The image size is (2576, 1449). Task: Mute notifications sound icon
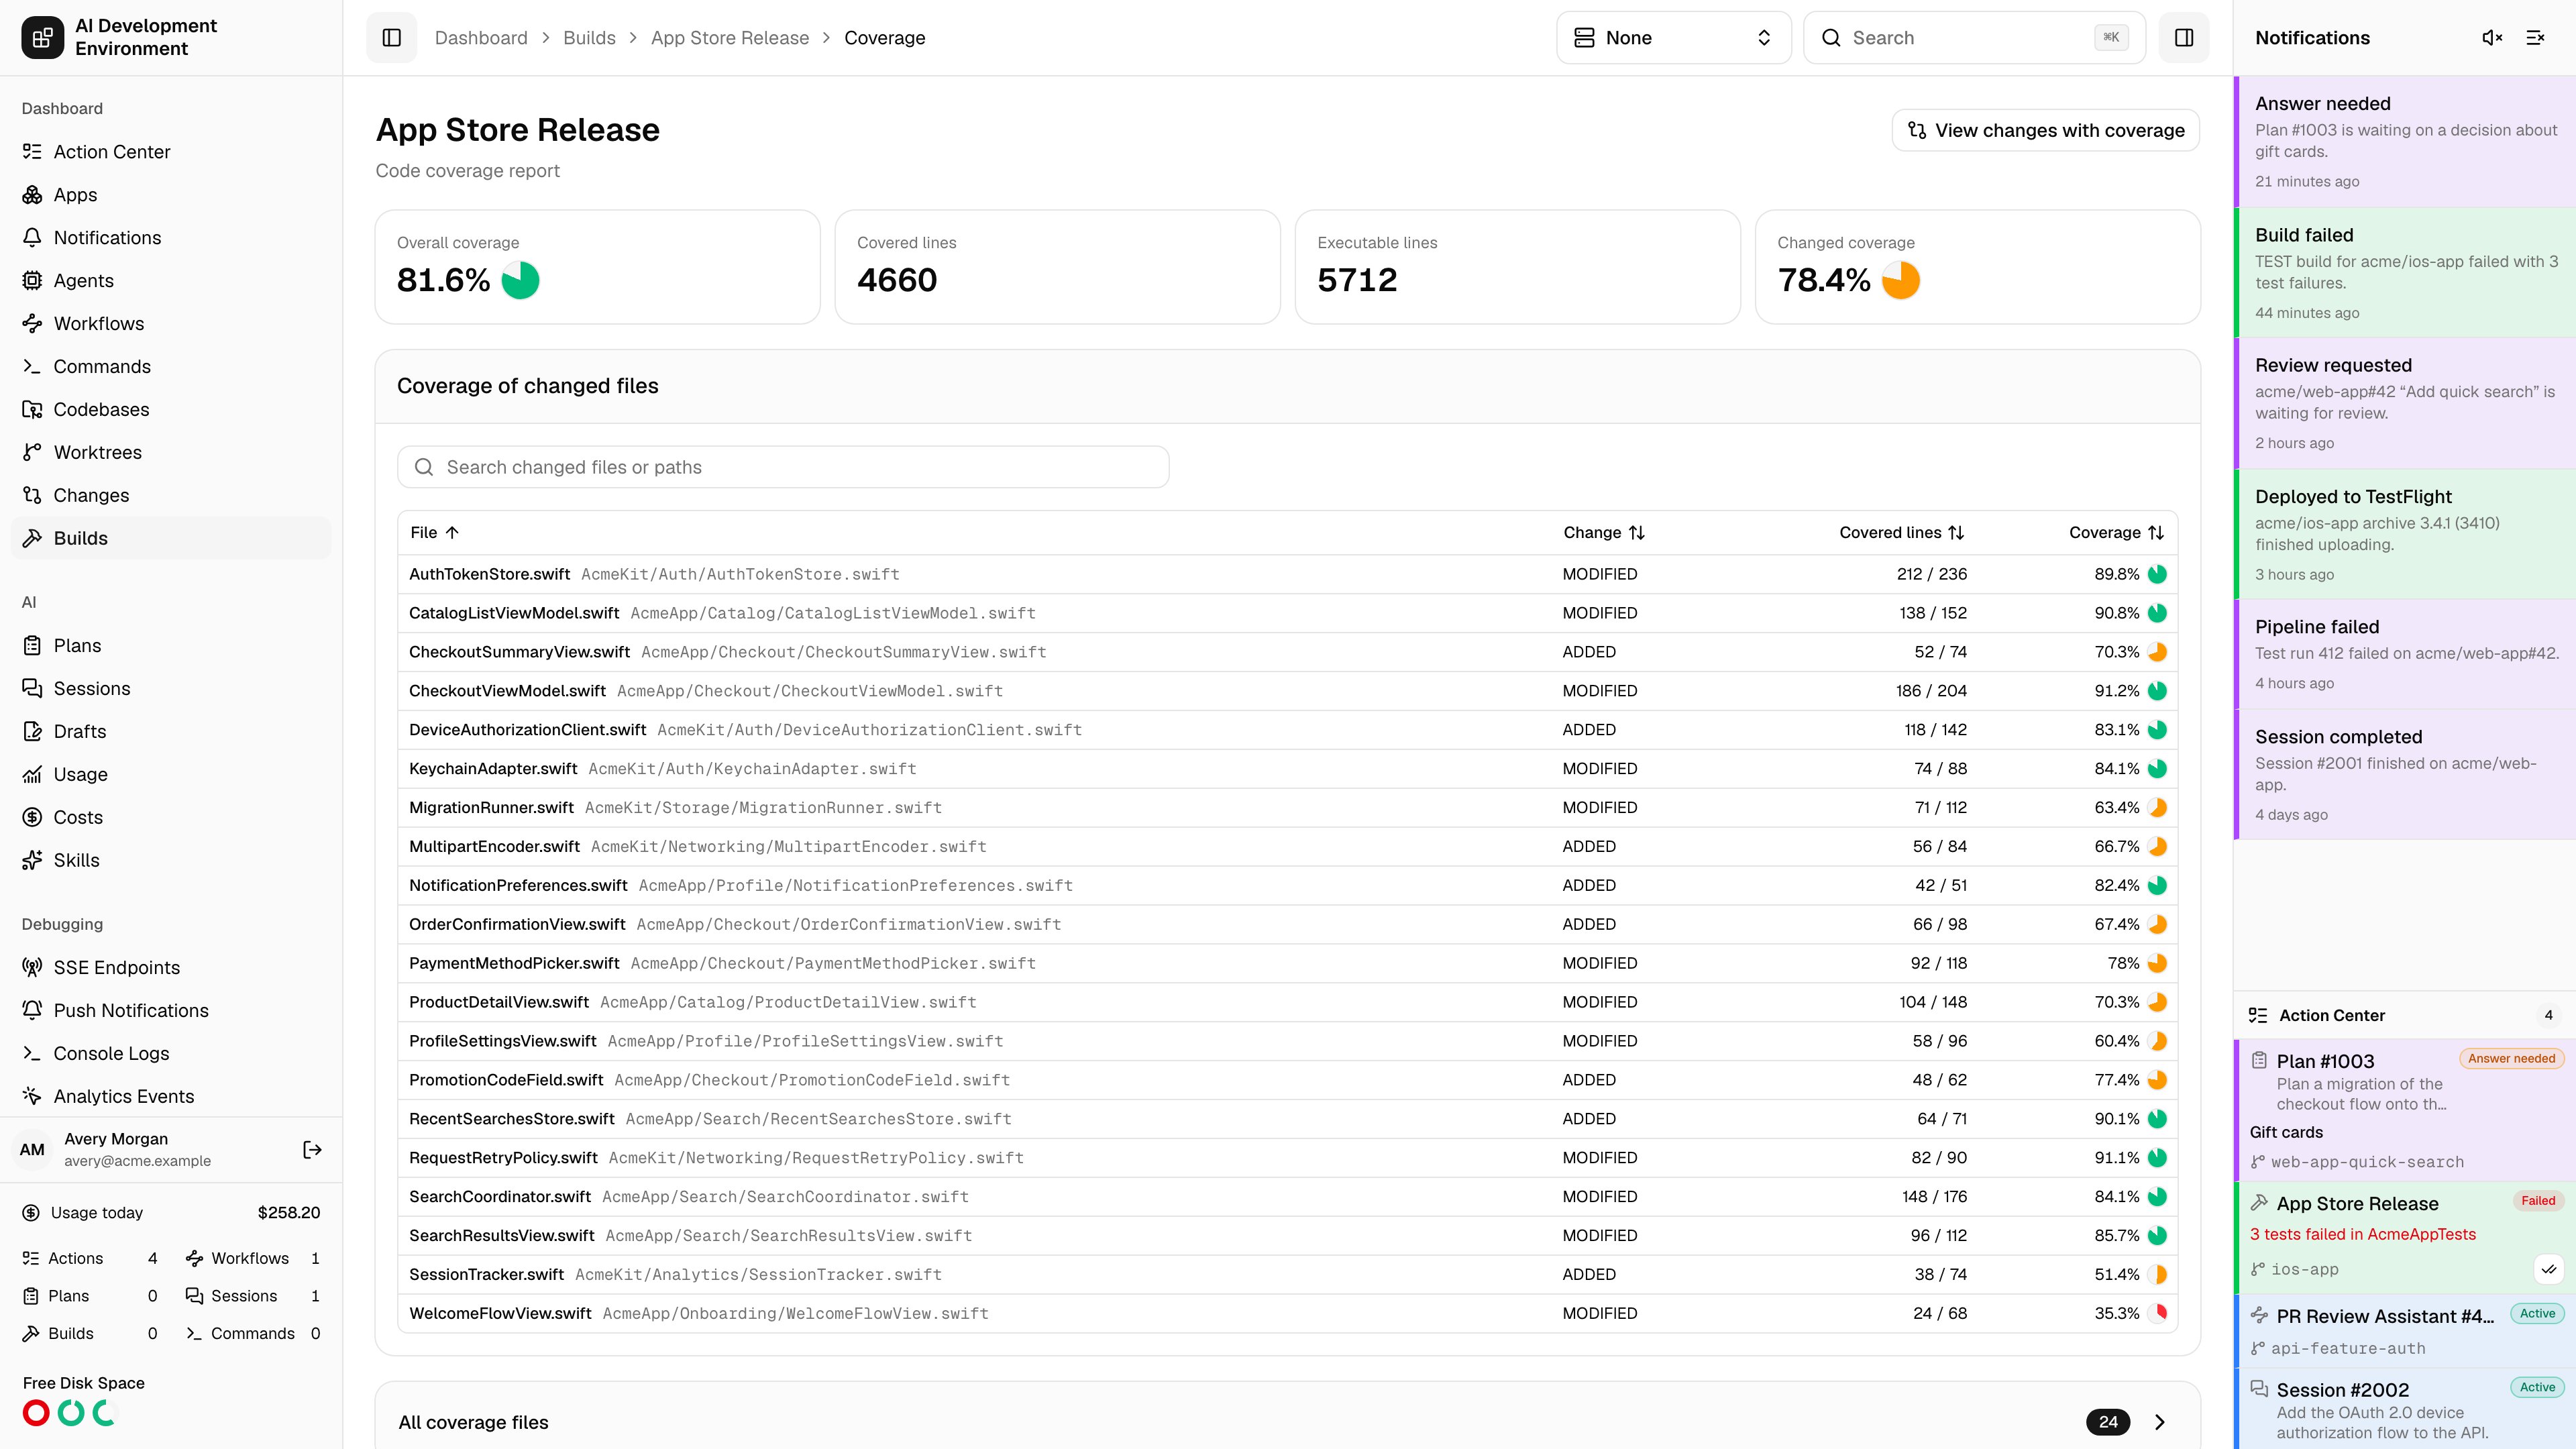point(2492,38)
